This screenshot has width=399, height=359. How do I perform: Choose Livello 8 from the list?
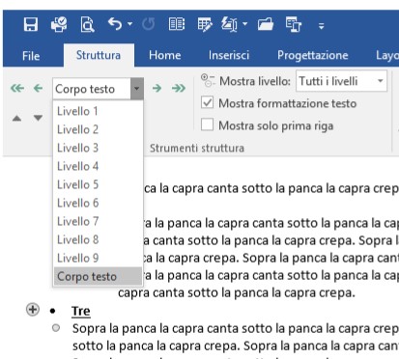98,239
